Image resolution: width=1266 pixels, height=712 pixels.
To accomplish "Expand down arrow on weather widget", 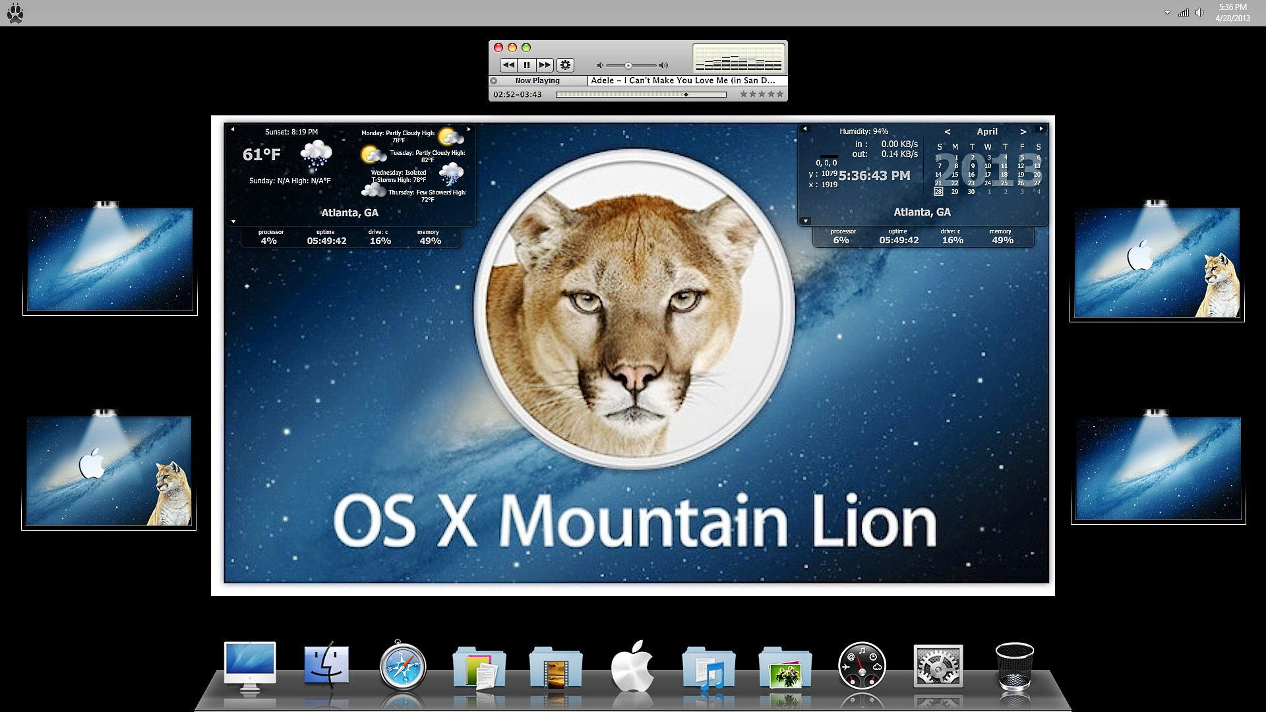I will pos(233,222).
